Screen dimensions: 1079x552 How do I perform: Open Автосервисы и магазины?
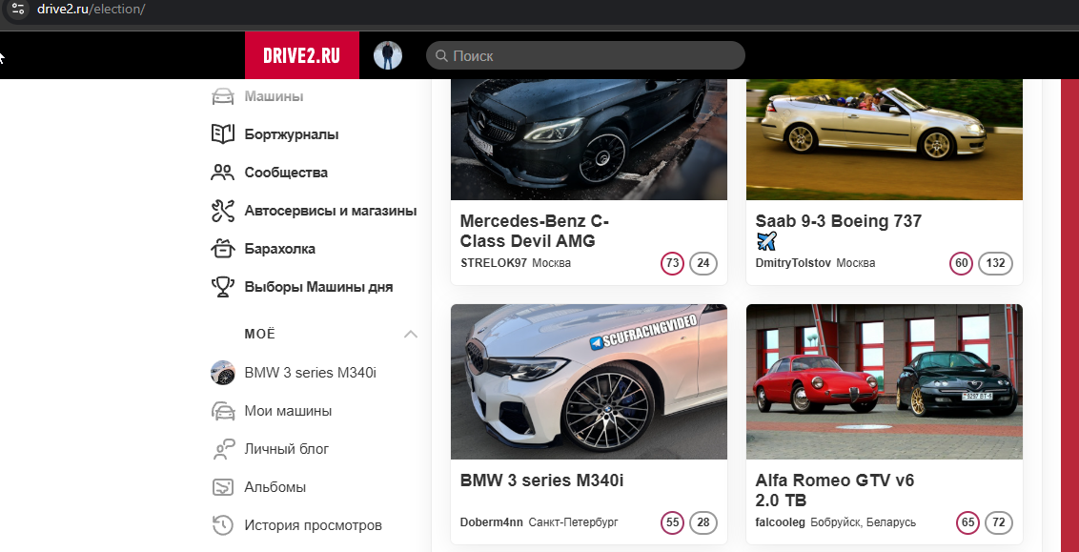tap(331, 211)
